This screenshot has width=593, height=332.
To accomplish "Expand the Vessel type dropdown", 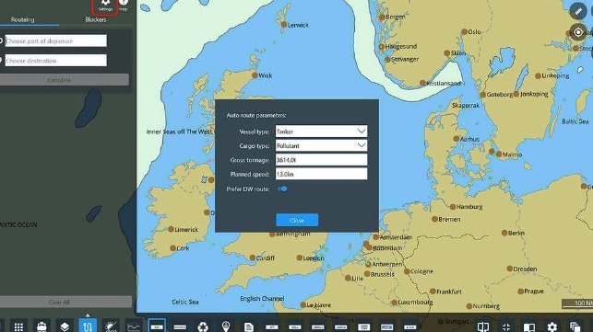I will (321, 132).
